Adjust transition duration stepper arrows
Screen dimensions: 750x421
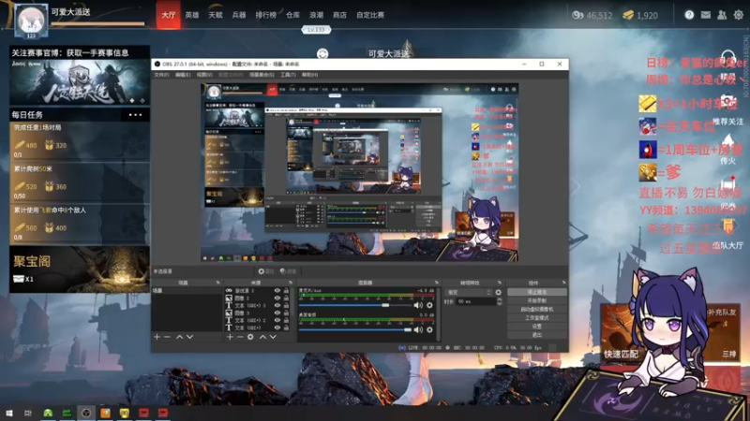pyautogui.click(x=500, y=301)
